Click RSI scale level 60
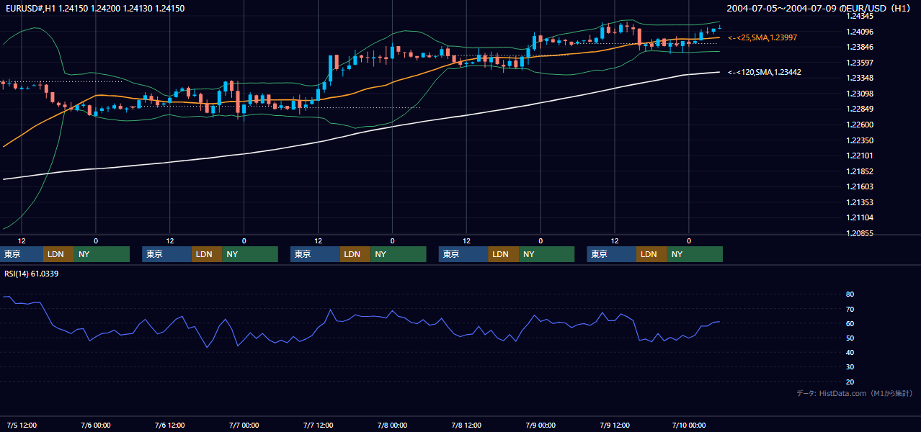The width and height of the screenshot is (921, 432). tap(850, 323)
